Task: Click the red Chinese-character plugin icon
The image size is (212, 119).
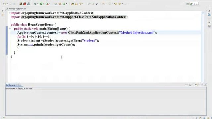Action: [x=25, y=4]
